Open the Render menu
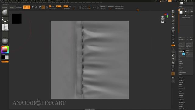The image size is (195, 110). coord(68,3)
